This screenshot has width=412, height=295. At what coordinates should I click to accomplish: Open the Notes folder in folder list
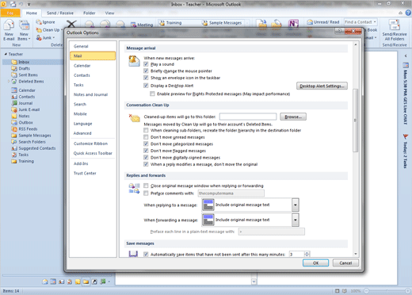pos(24,116)
